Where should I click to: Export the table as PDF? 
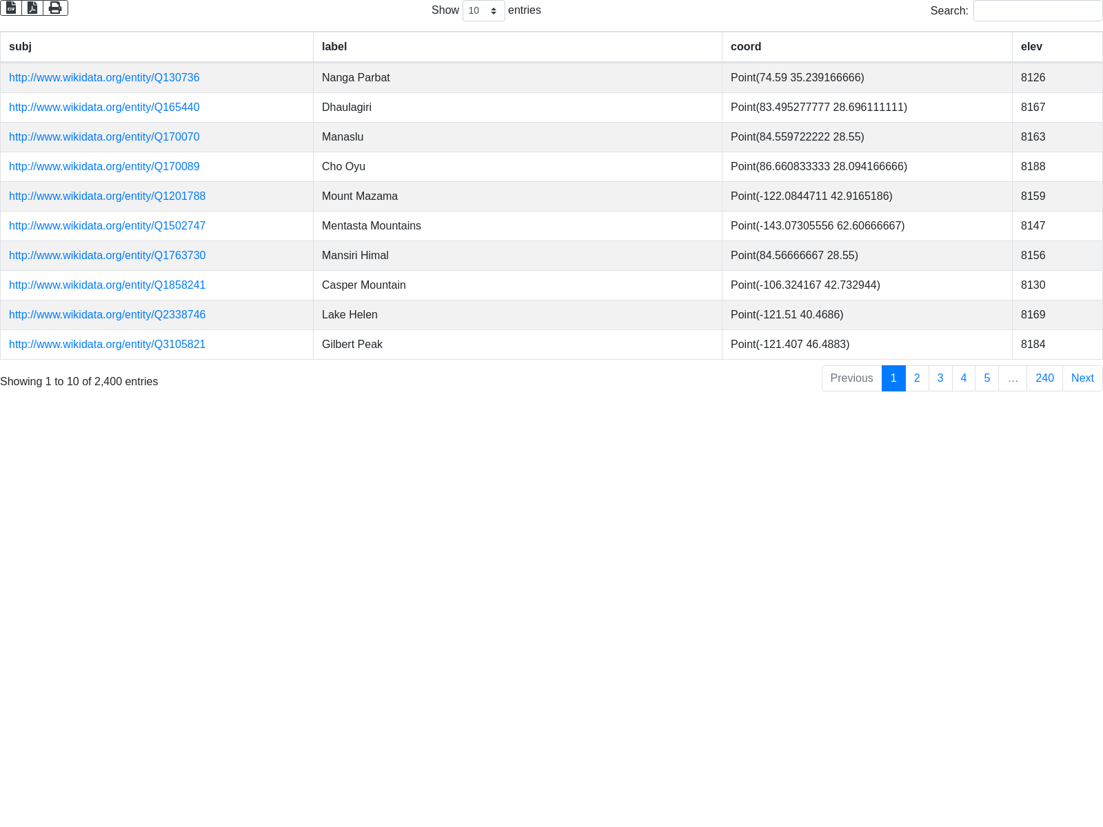tap(32, 8)
